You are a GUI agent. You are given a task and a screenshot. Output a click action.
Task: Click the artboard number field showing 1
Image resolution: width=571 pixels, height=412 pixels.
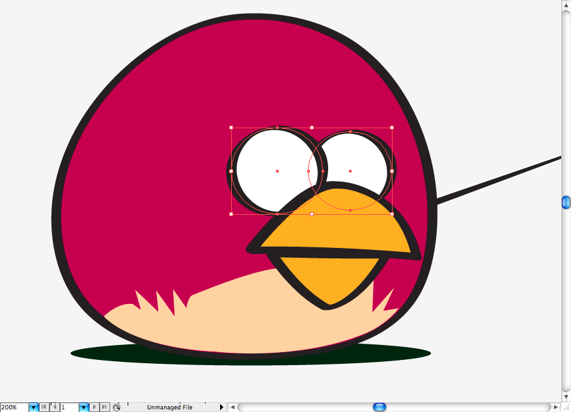(x=70, y=407)
